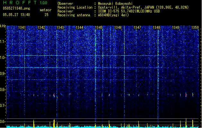Click the Receiving Location label
The height and width of the screenshot is (128, 202).
point(75,7)
